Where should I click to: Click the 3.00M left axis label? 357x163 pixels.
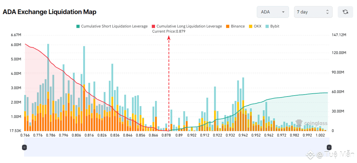click(x=16, y=88)
